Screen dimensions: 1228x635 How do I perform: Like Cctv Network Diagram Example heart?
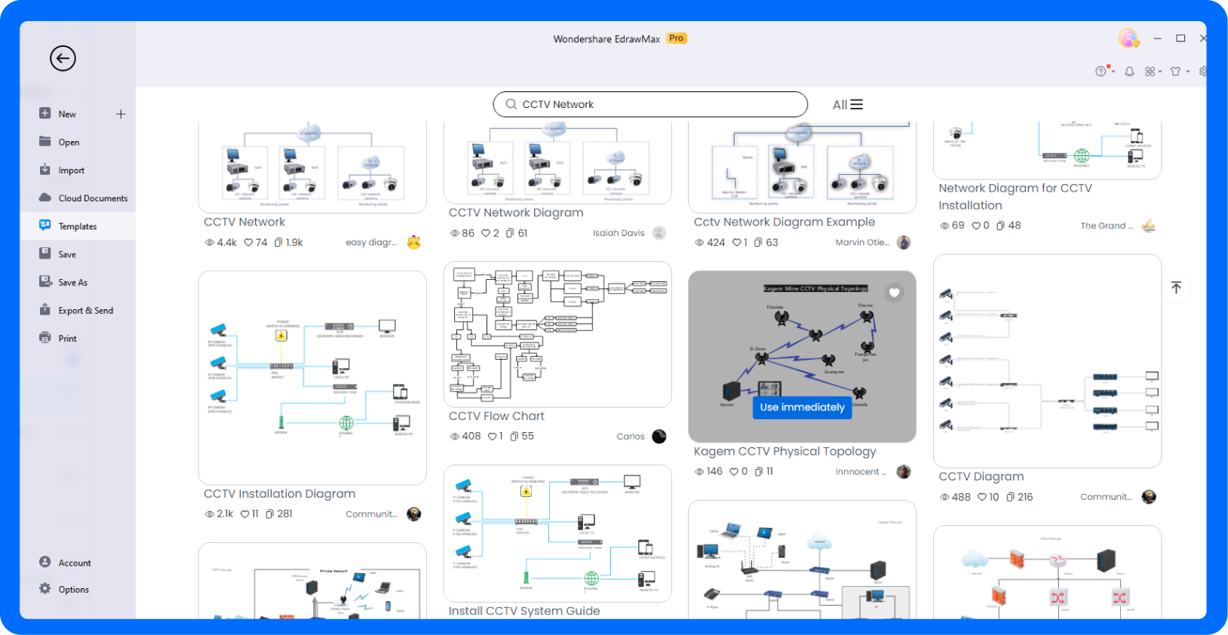click(x=737, y=242)
